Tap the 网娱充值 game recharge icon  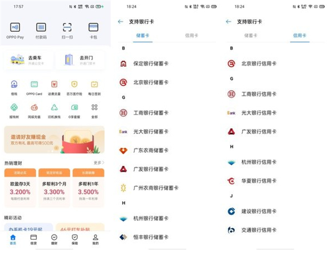click(x=34, y=107)
